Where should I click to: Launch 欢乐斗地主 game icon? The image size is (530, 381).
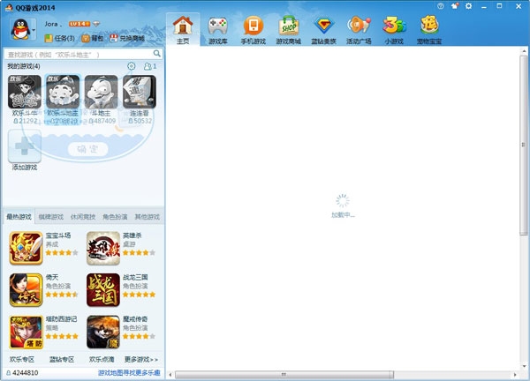point(63,92)
